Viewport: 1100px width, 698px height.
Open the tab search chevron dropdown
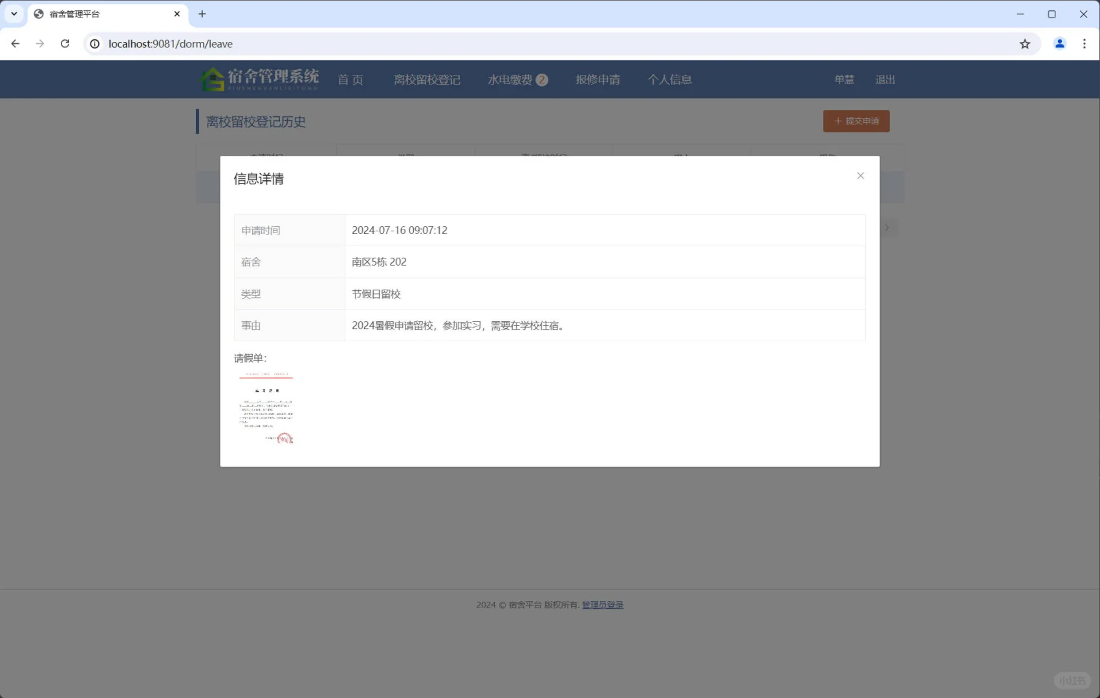(14, 14)
